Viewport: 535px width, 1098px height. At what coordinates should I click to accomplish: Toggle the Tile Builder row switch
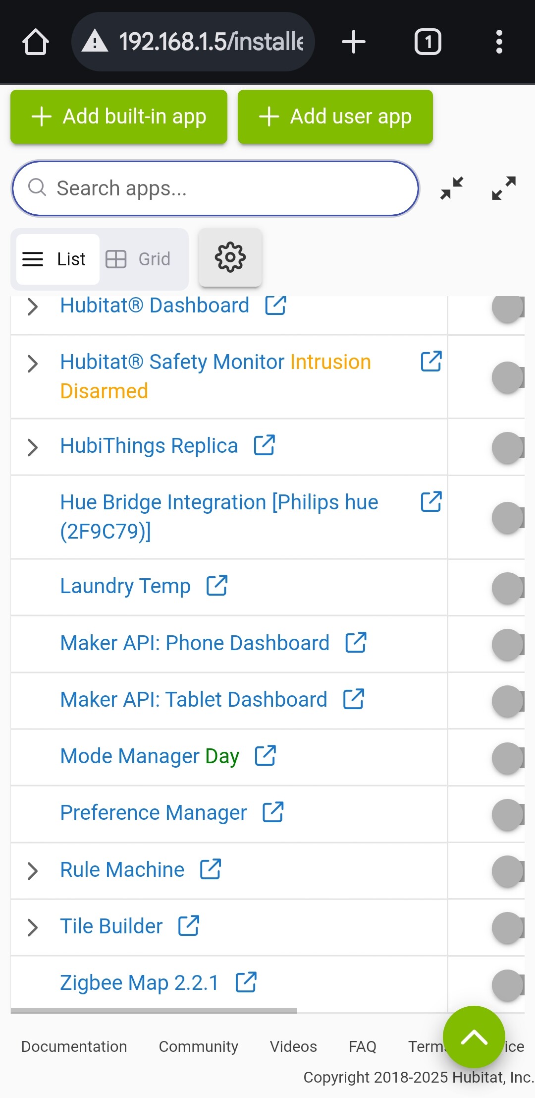pyautogui.click(x=508, y=927)
